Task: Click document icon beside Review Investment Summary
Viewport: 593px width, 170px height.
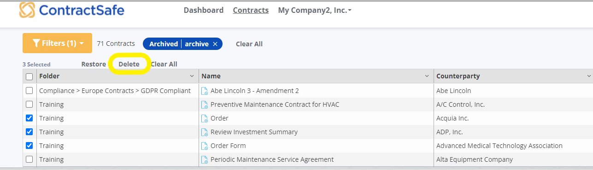Action: [x=205, y=132]
